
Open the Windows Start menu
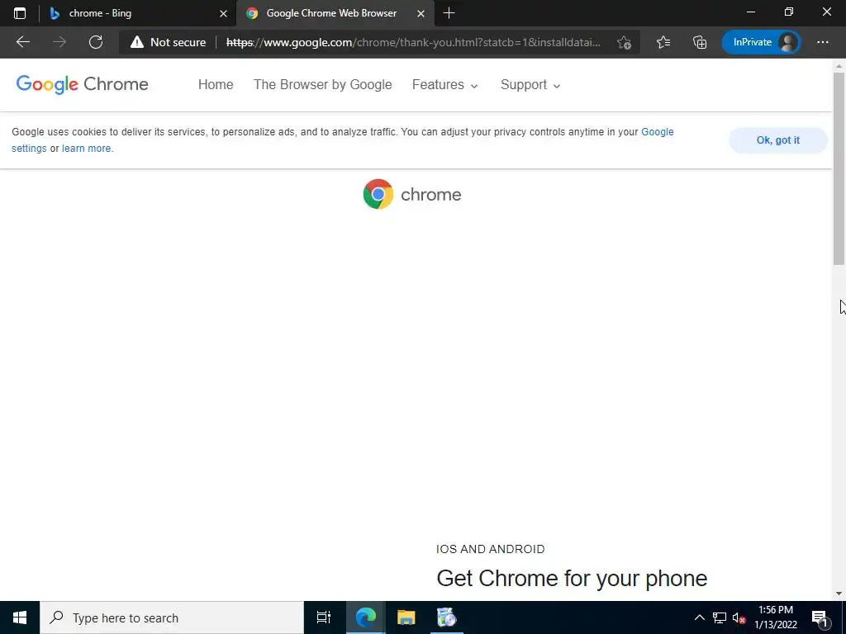20,617
